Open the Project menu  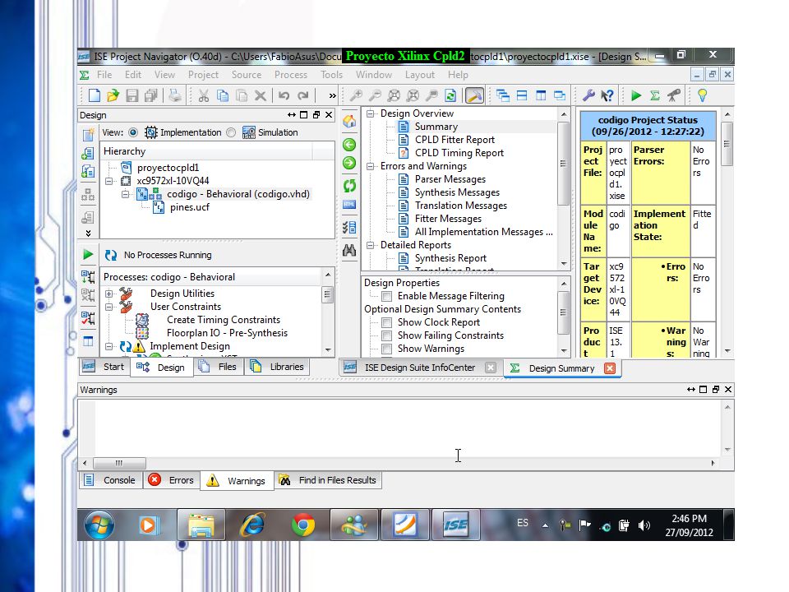203,75
